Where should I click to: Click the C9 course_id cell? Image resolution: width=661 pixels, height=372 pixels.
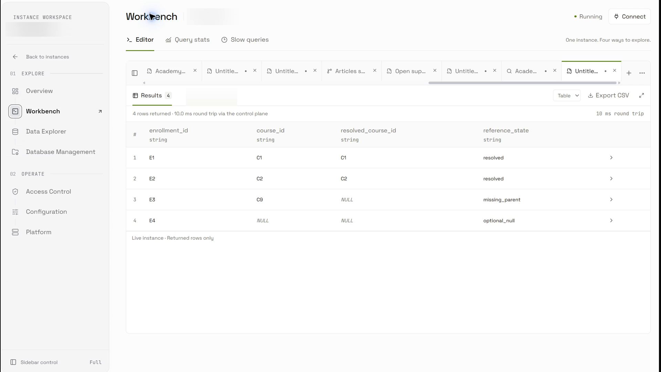click(x=260, y=200)
